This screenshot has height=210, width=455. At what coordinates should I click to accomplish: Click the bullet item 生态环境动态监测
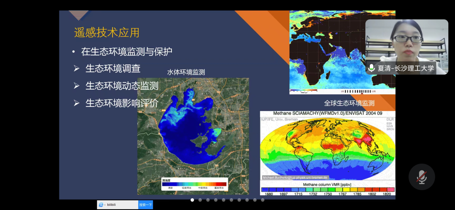coord(122,86)
